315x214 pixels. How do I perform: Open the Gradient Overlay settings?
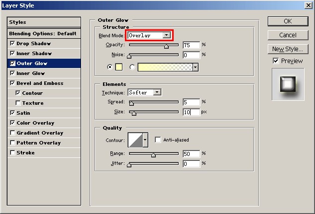click(x=40, y=133)
